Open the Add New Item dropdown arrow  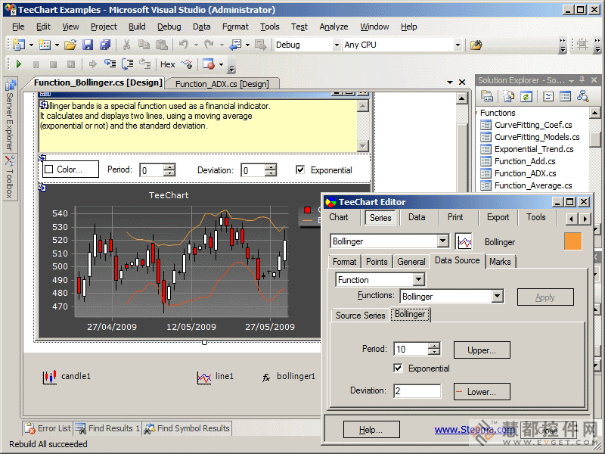click(x=57, y=45)
